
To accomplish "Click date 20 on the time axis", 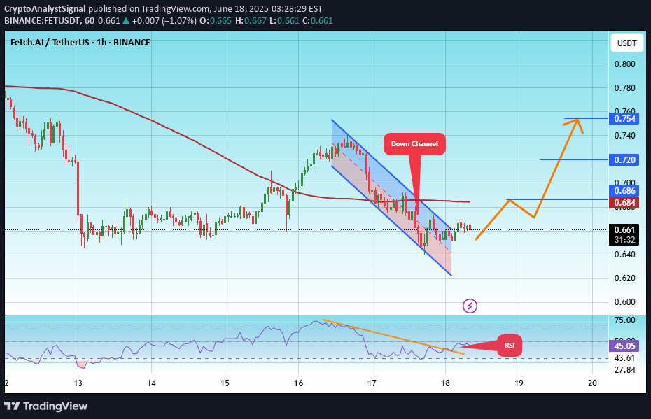I will tap(592, 383).
